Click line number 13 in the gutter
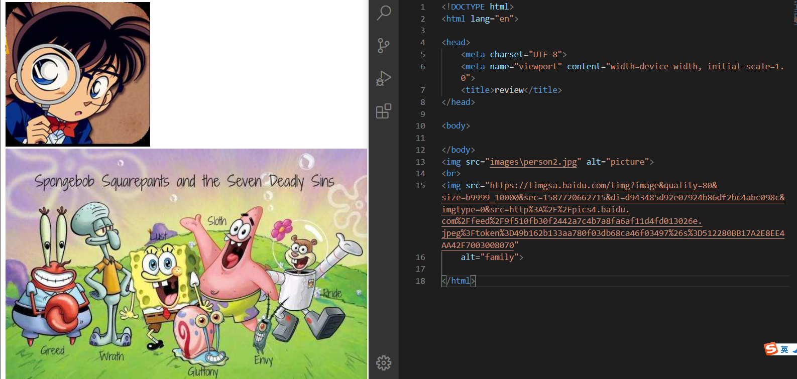Viewport: 797px width, 379px height. pos(420,162)
